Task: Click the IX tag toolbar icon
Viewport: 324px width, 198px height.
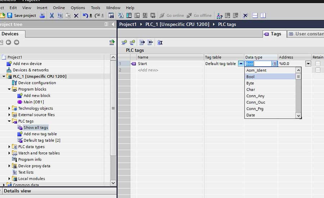Action: [x=160, y=42]
